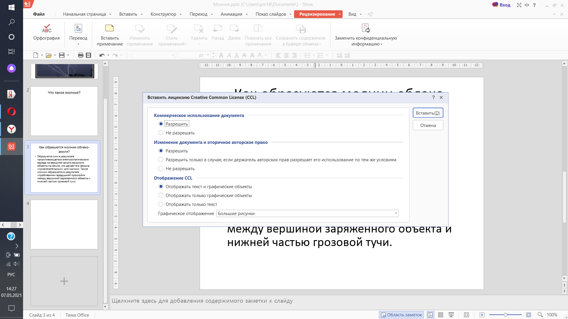This screenshot has width=568, height=319.
Task: Open Yandex Browser from the taskbar
Action: [12, 129]
